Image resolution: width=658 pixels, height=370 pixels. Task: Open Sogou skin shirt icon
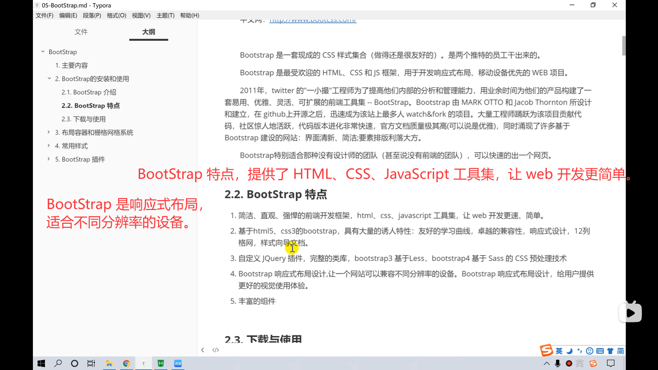[x=610, y=351]
